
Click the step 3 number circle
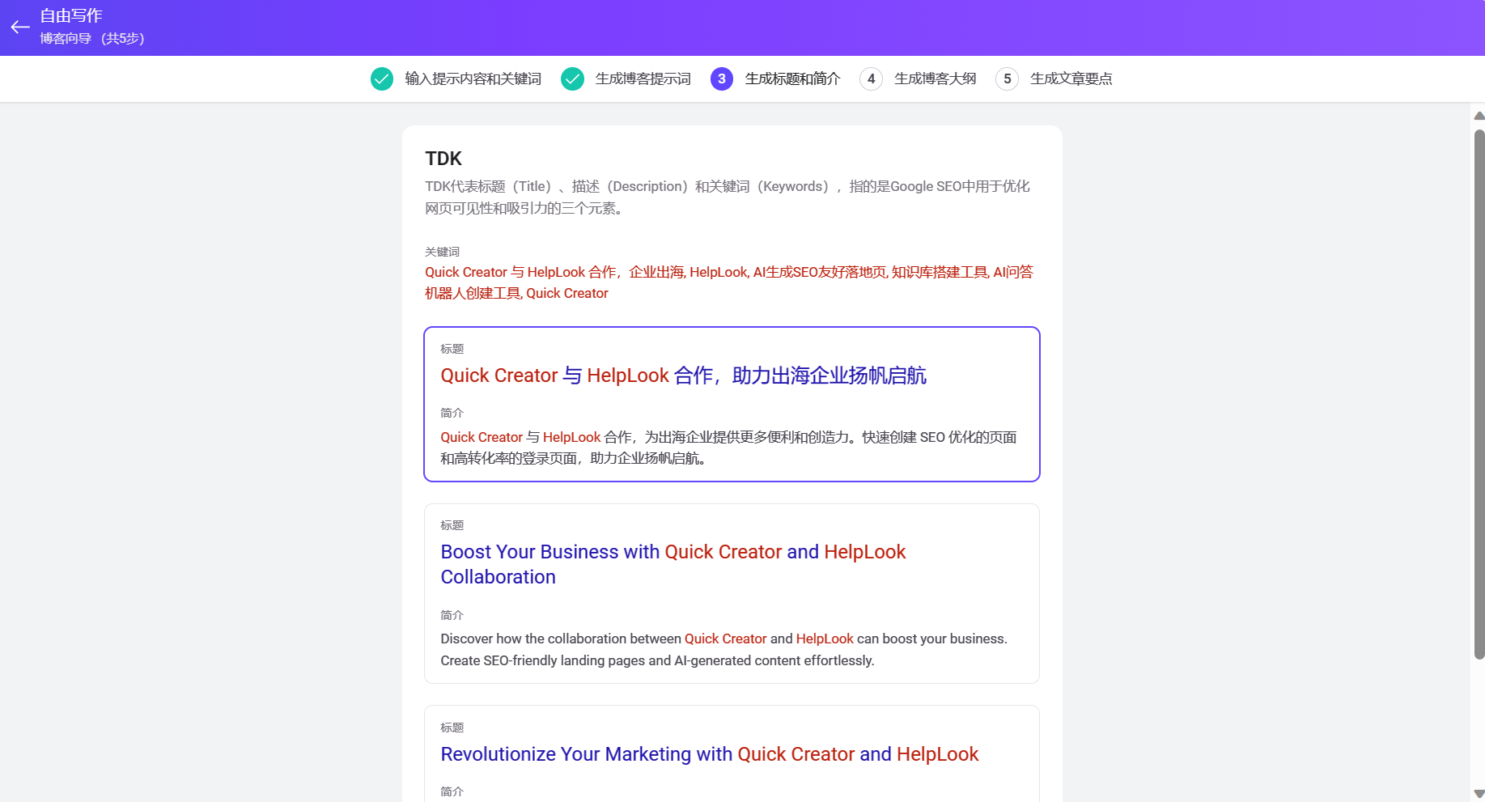(722, 79)
